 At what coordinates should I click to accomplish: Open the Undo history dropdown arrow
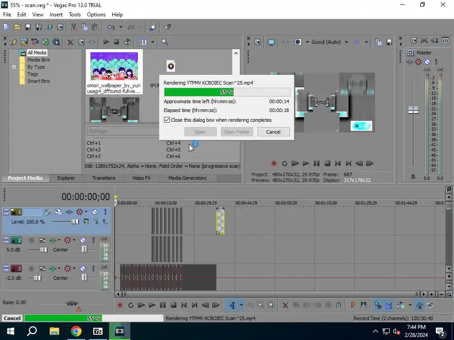click(121, 27)
